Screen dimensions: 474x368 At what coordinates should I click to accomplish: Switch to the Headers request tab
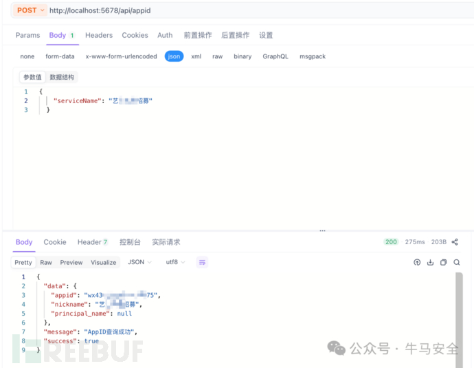click(x=99, y=35)
